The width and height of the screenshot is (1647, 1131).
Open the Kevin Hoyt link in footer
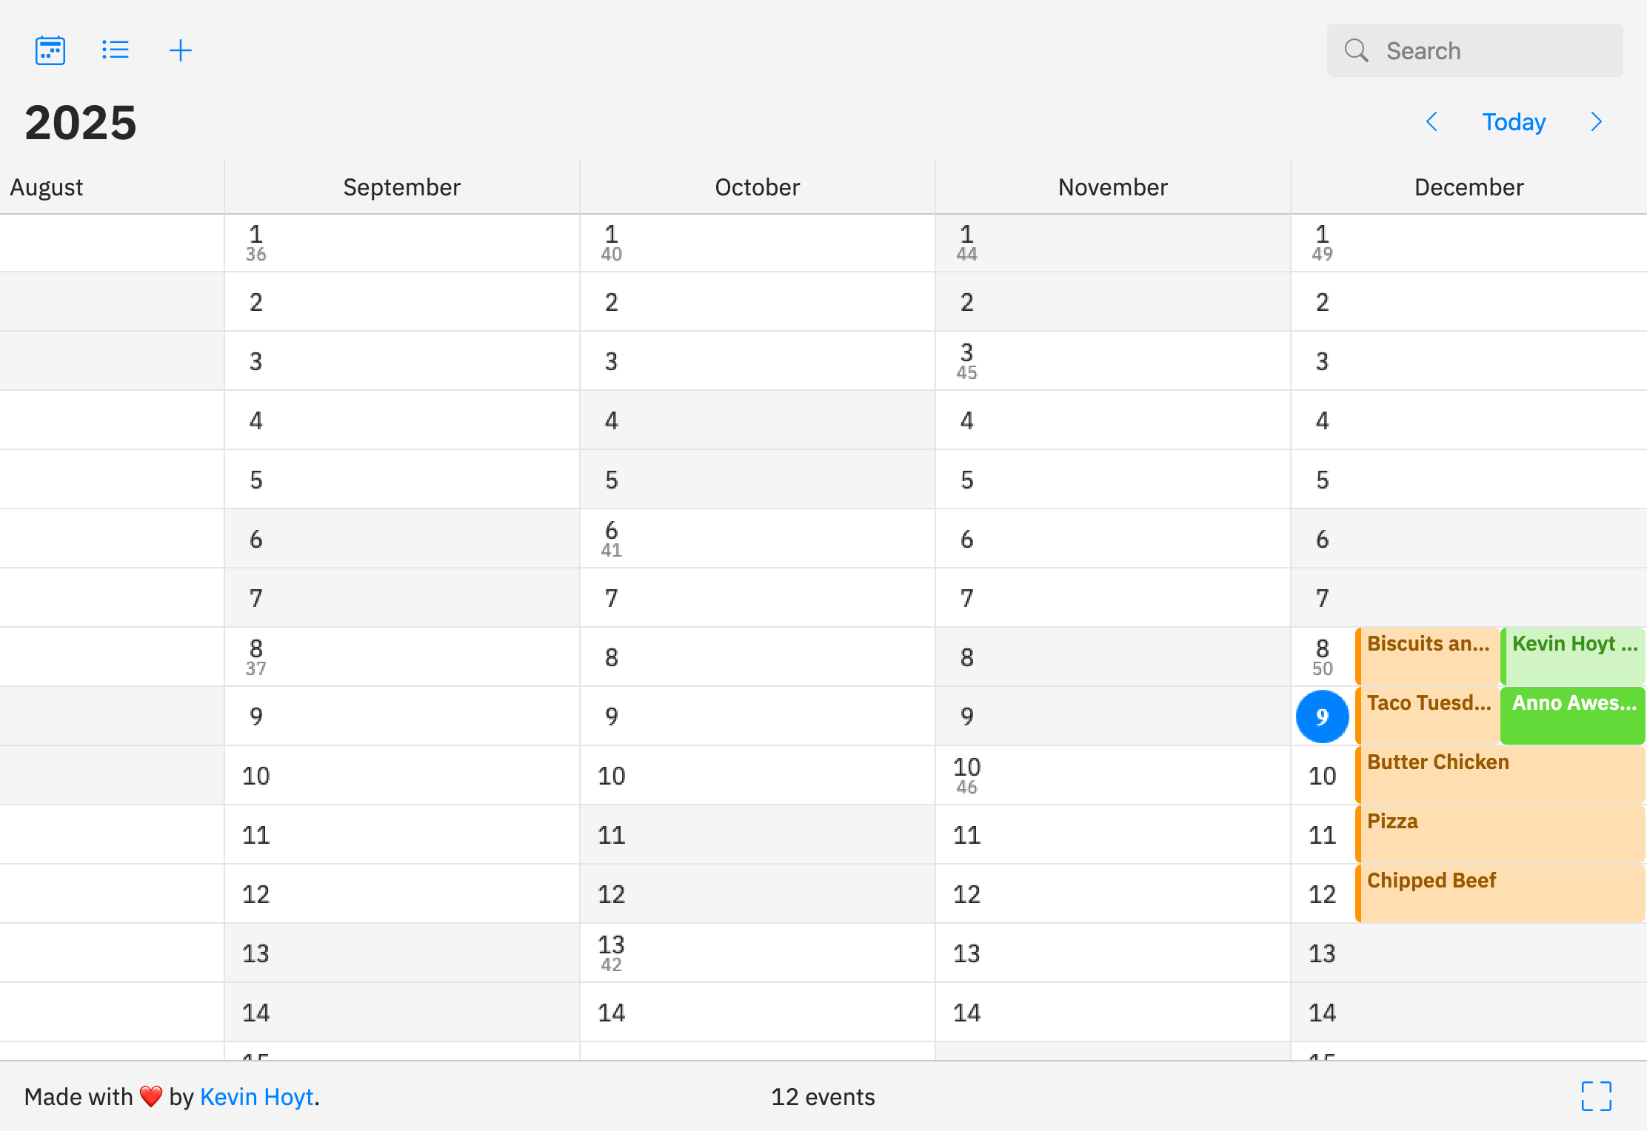[256, 1096]
